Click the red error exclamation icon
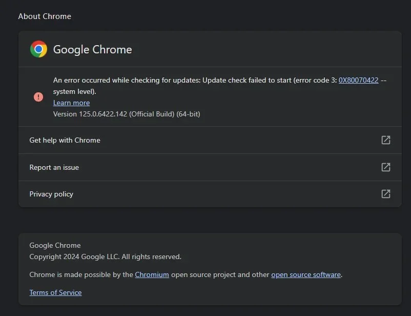The image size is (411, 316). (38, 97)
